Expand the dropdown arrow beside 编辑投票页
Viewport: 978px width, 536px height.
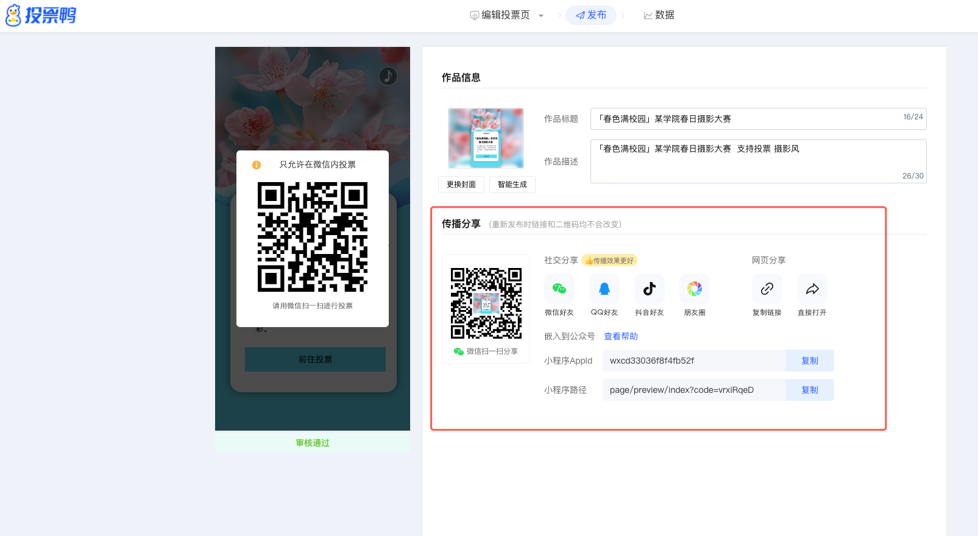click(541, 16)
